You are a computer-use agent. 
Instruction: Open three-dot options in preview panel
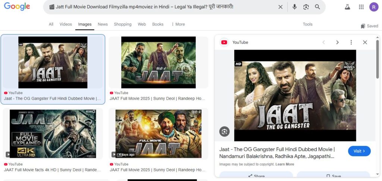(351, 43)
